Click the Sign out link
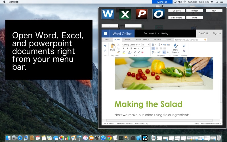The image size is (227, 142). [217, 33]
